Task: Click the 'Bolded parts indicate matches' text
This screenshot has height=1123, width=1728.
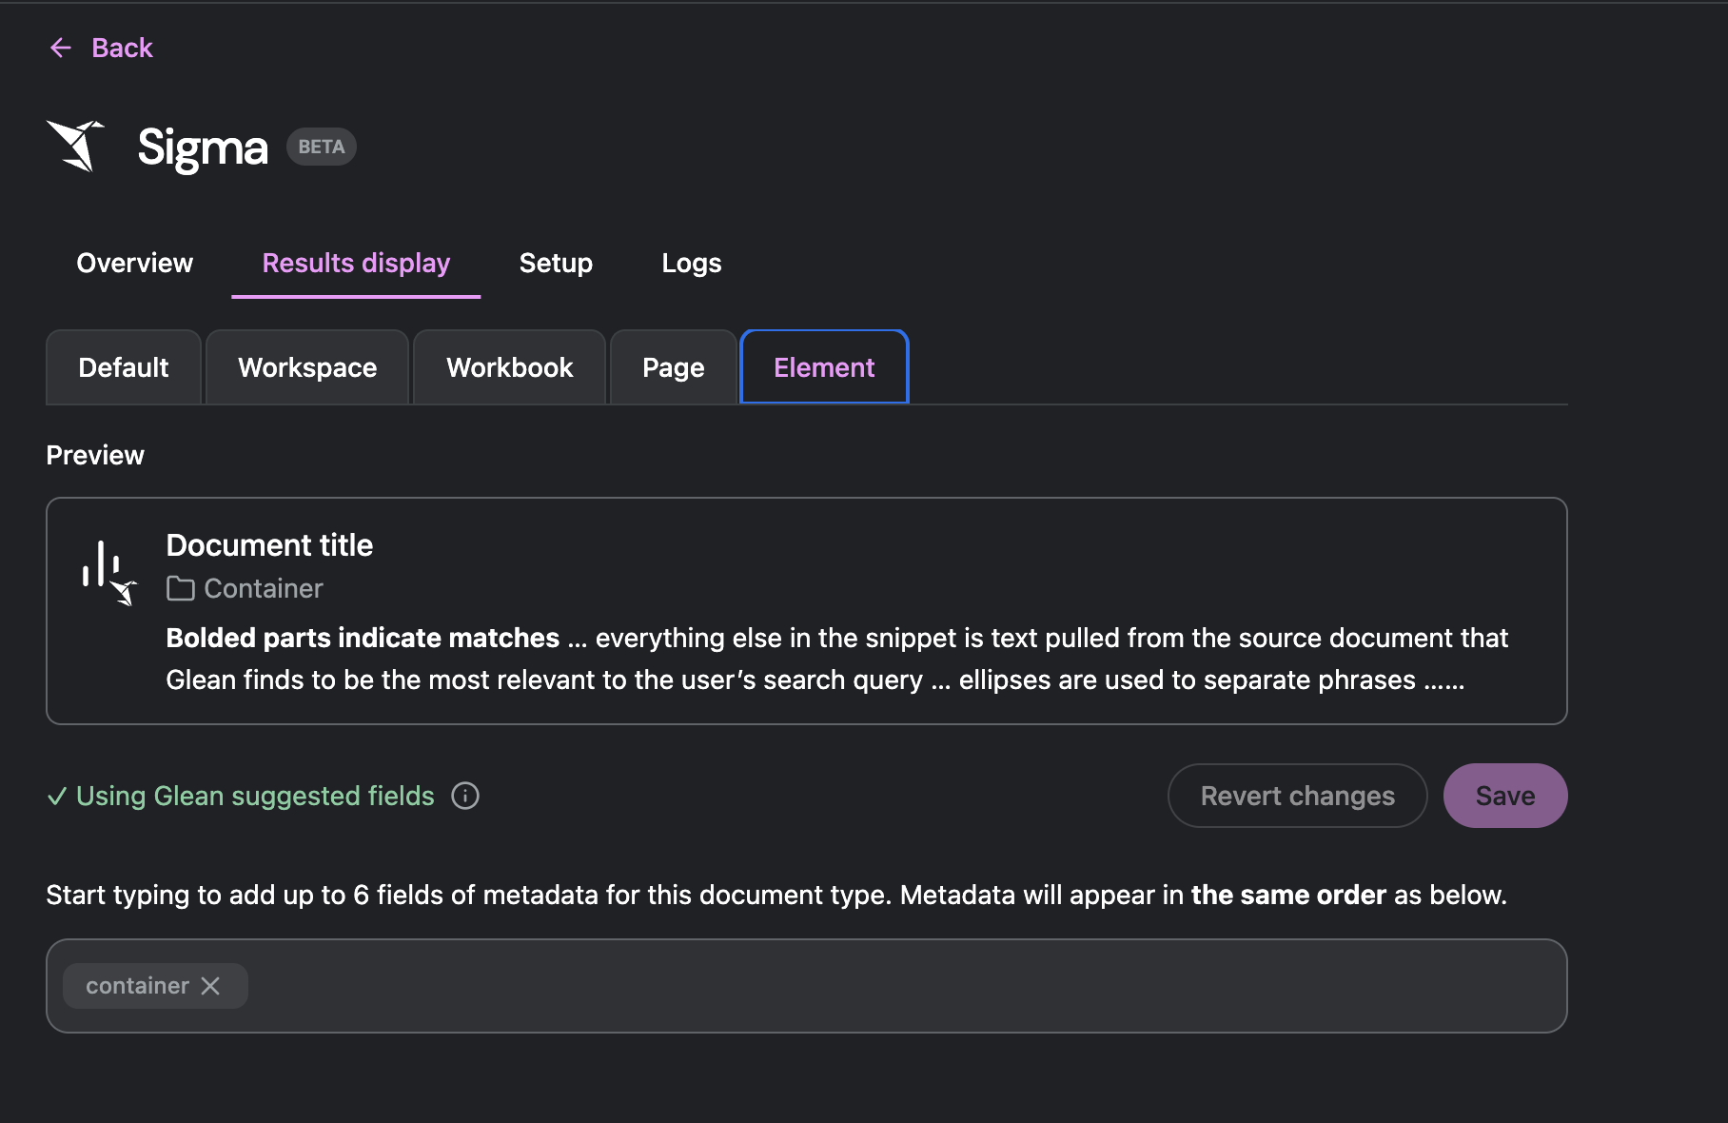Action: coord(363,638)
